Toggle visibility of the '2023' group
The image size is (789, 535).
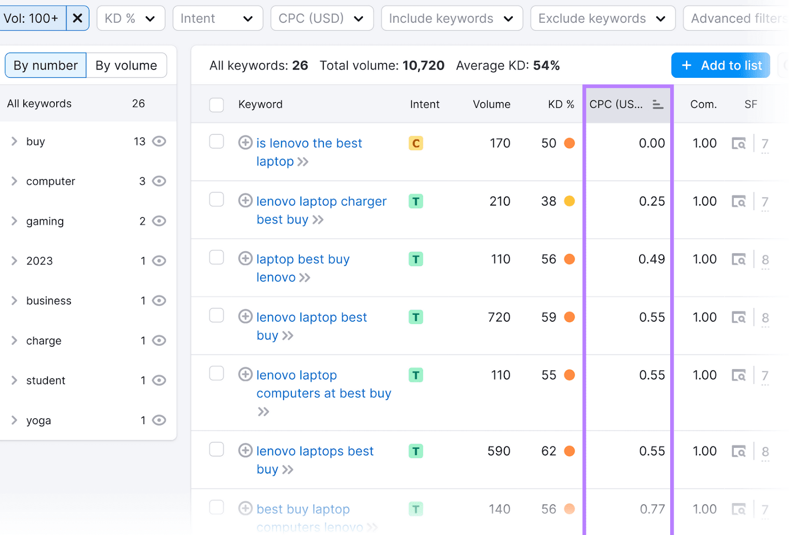[x=159, y=261]
